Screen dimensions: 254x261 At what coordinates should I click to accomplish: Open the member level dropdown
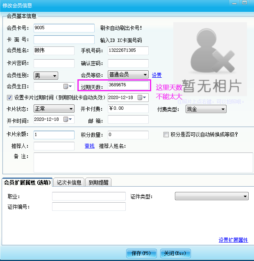click(145, 75)
